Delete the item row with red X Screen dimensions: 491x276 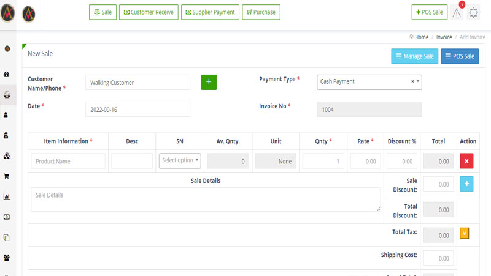468,161
